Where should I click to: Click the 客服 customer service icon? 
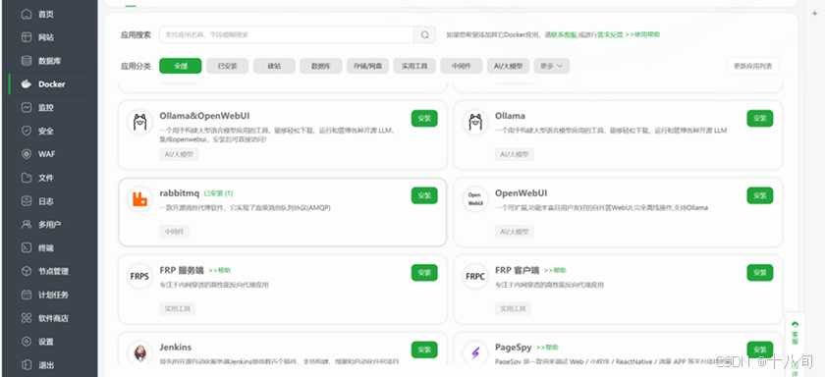pos(795,325)
